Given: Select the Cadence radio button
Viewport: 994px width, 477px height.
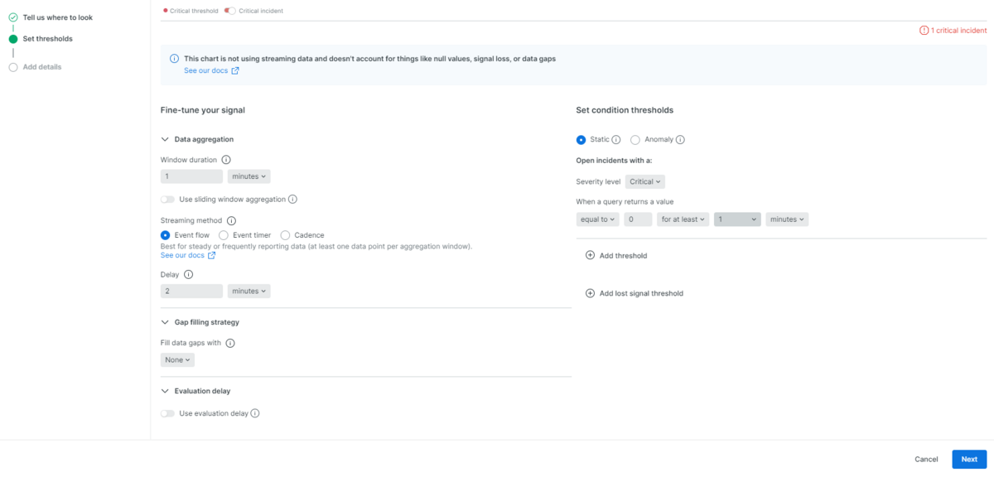Looking at the screenshot, I should click(x=286, y=236).
